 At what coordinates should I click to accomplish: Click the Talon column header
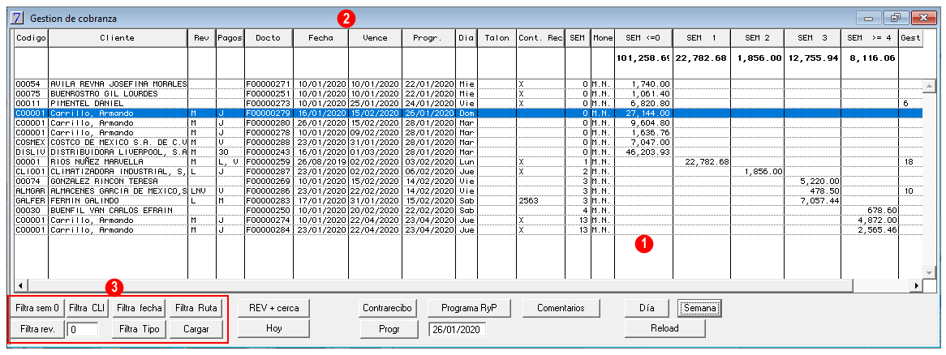coord(497,38)
